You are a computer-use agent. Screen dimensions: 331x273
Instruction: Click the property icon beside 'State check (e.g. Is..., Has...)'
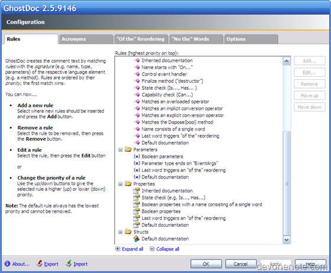point(137,198)
